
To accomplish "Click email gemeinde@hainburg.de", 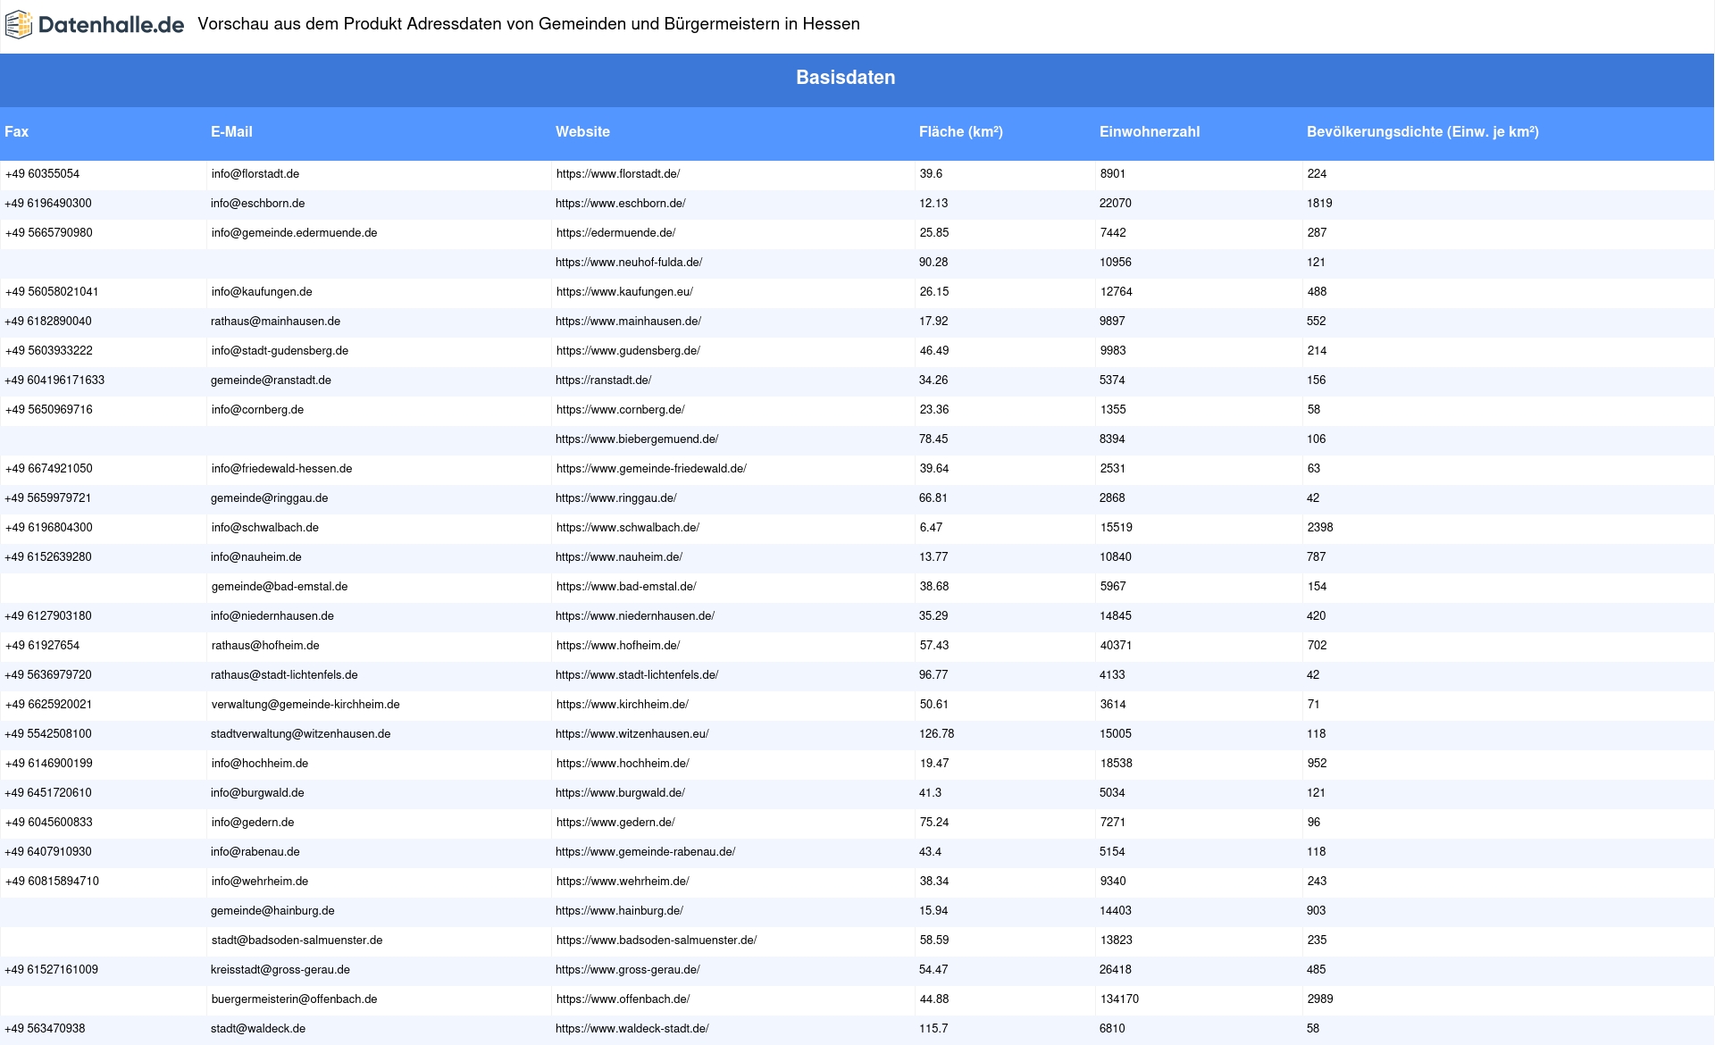I will click(272, 911).
